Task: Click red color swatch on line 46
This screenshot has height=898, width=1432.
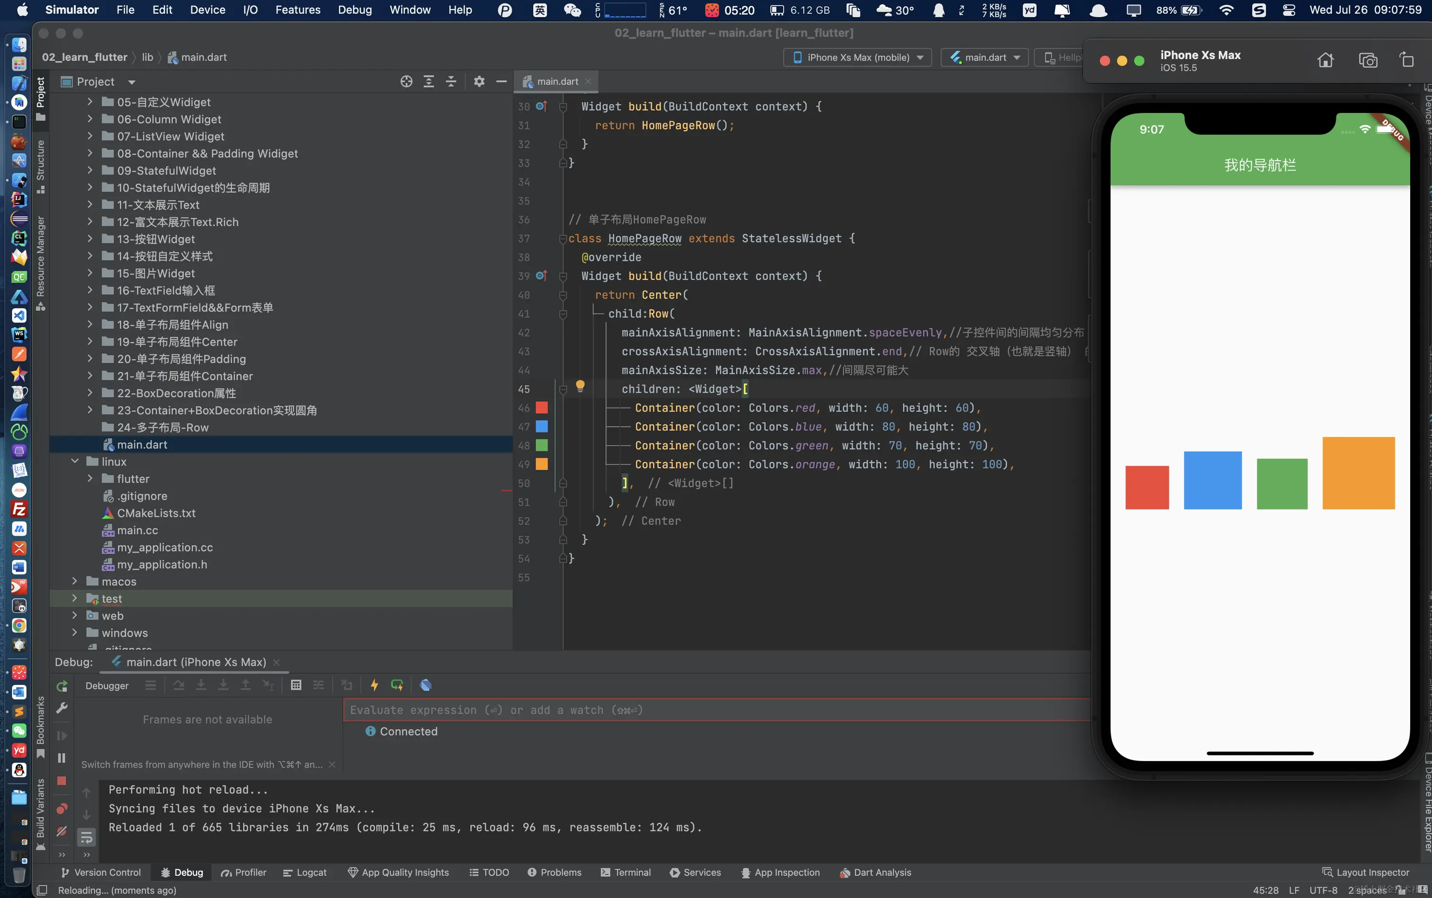Action: click(541, 408)
